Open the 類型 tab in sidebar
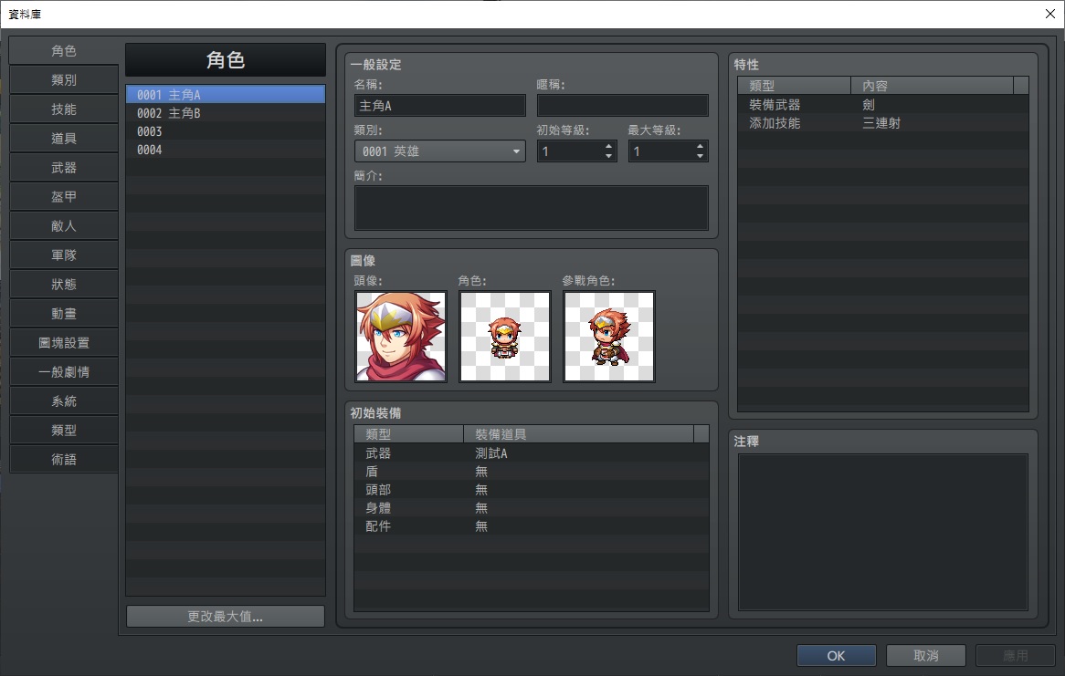 64,431
